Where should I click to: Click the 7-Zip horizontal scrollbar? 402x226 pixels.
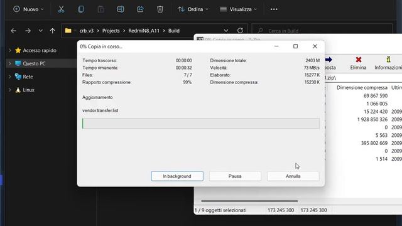249,201
